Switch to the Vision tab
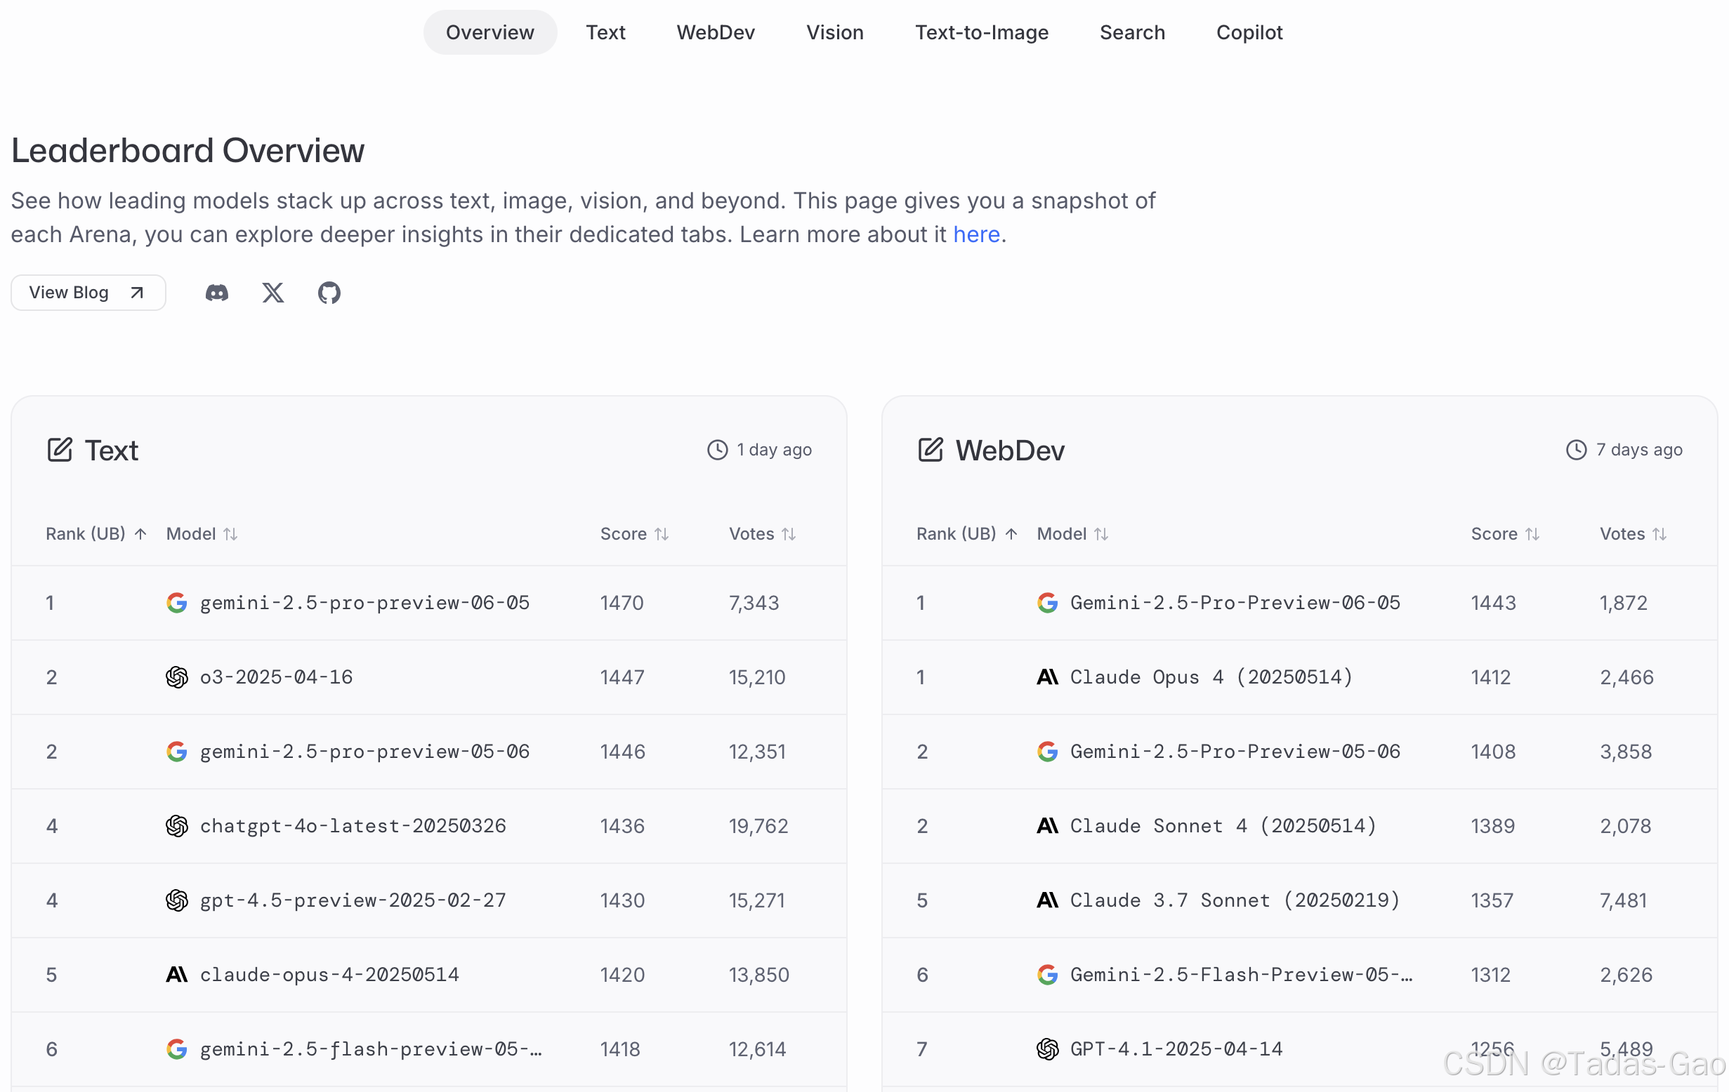 (x=835, y=32)
